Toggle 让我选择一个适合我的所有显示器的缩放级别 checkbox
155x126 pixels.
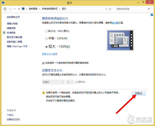coord(43,63)
